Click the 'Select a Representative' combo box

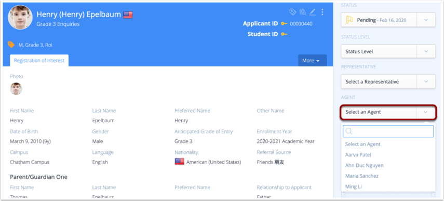388,81
